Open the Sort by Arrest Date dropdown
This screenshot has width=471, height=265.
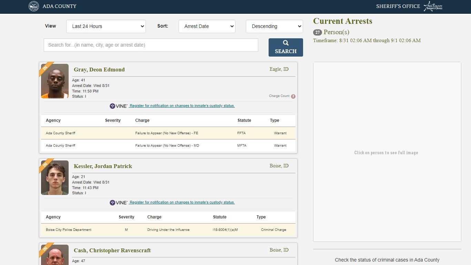207,26
